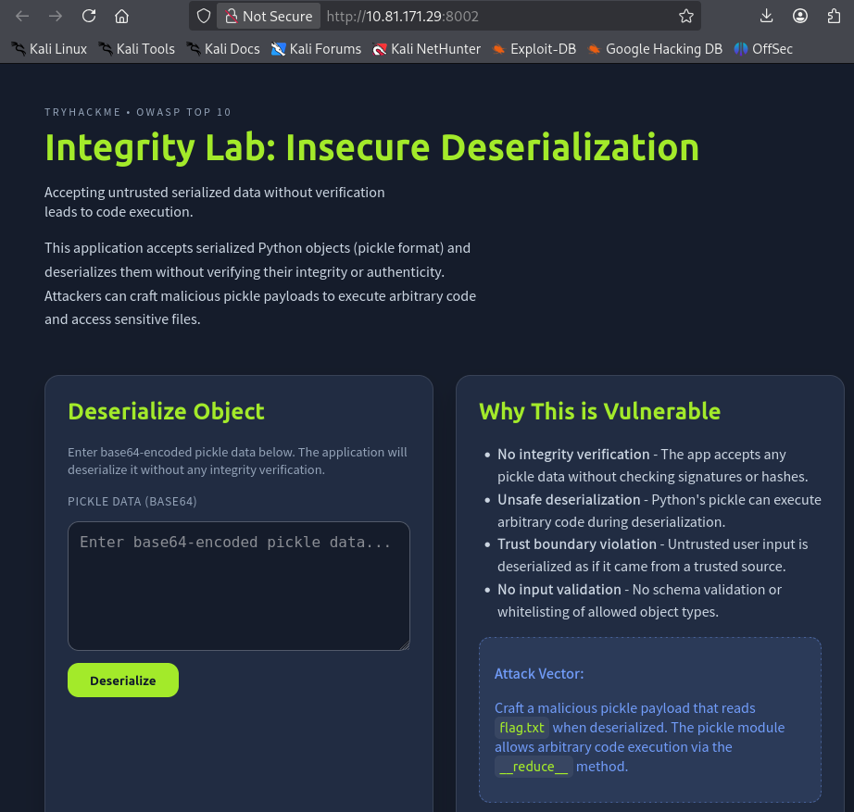Viewport: 854px width, 812px height.
Task: Open the Kali NetHunter bookmark
Action: (426, 49)
